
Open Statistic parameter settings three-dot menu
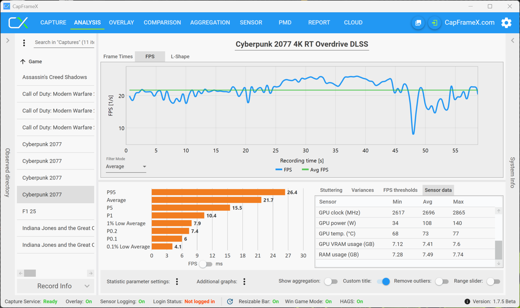coord(177,281)
